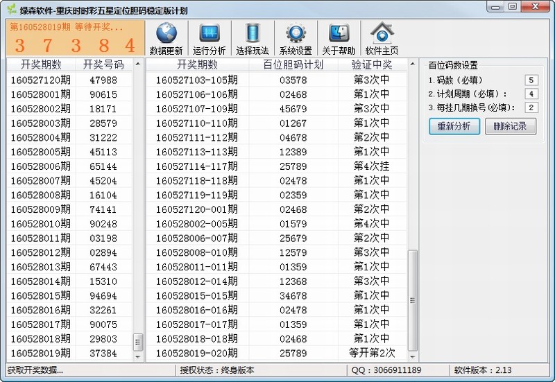Click 验证中奖 column header
This screenshot has width=555, height=382.
tap(371, 64)
